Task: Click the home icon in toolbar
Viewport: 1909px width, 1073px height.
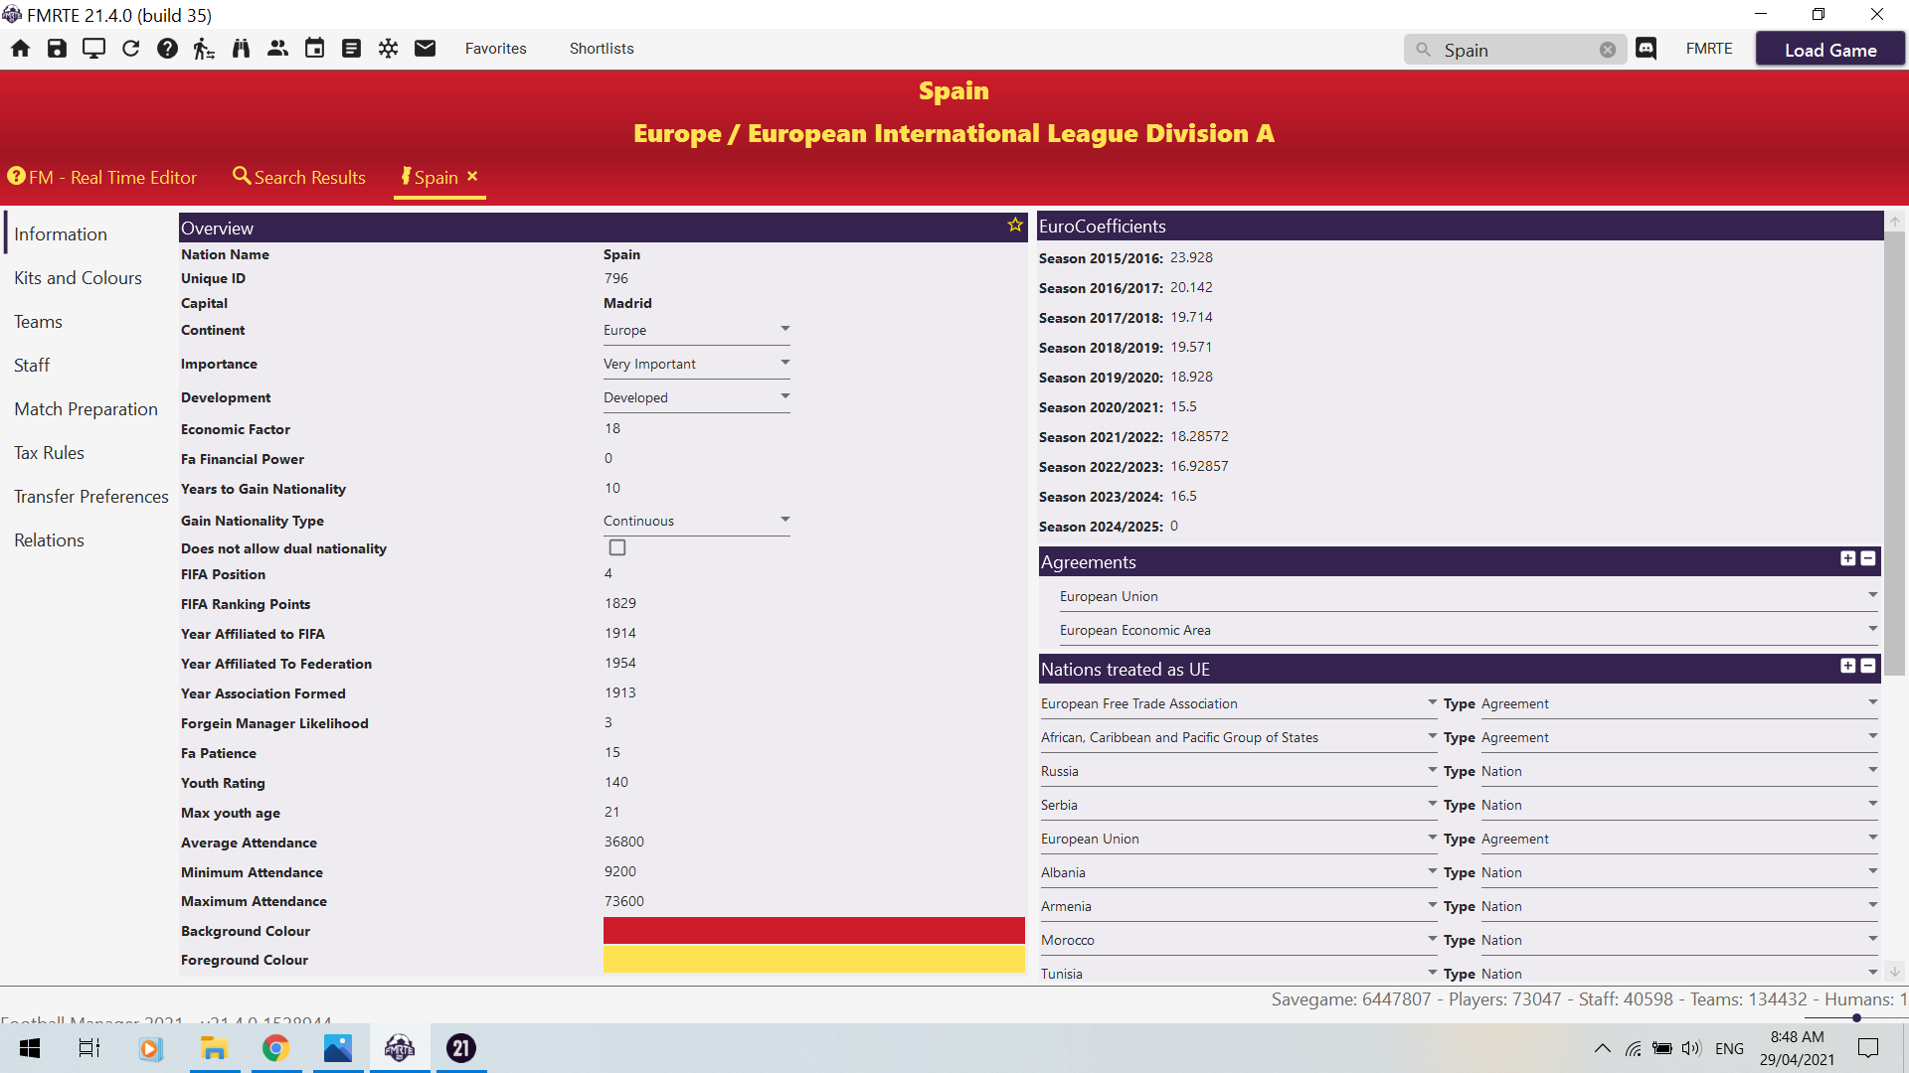Action: point(20,49)
